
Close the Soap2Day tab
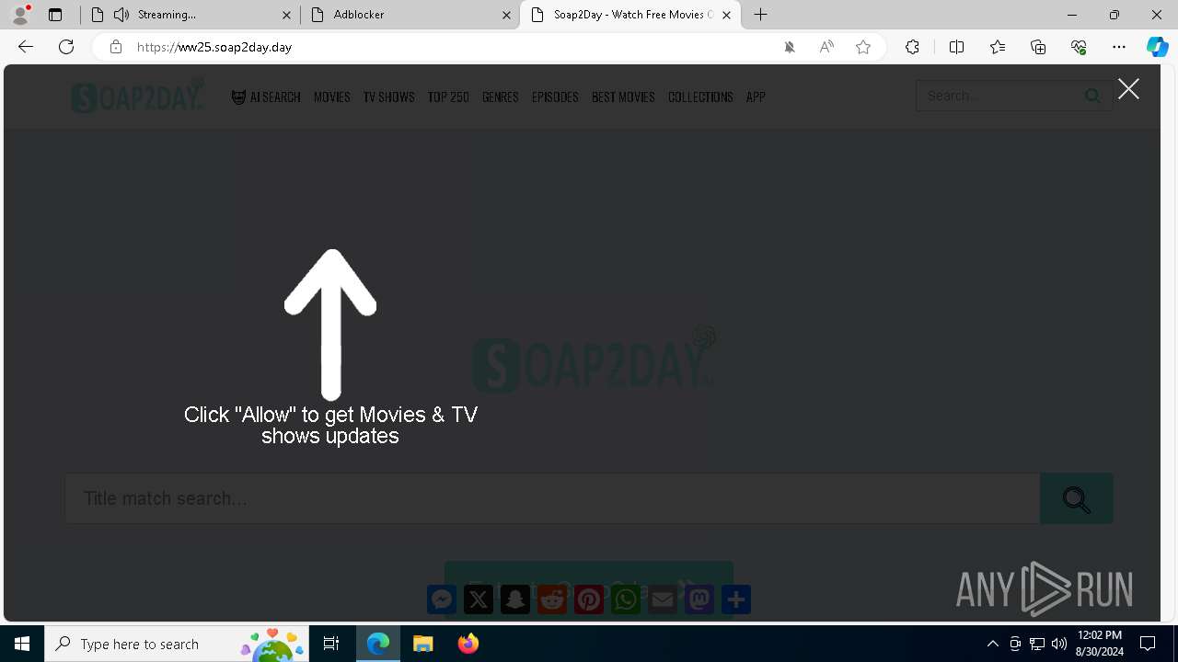[726, 15]
